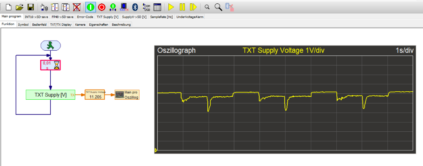This screenshot has height=166, width=423.
Task: Zoom out with small magnifier icon
Action: 207,7
